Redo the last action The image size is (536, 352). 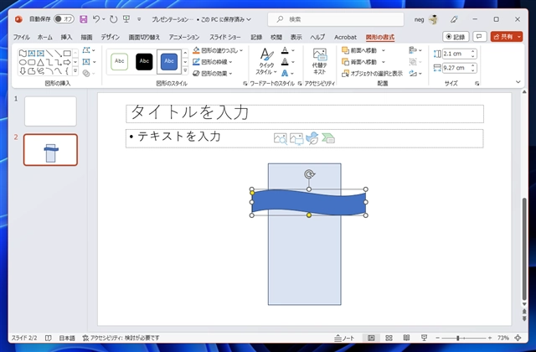pyautogui.click(x=114, y=19)
